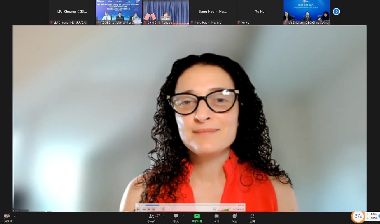The width and height of the screenshot is (380, 224).
Task: Click the 87% network monitor widget
Action: [x=358, y=216]
